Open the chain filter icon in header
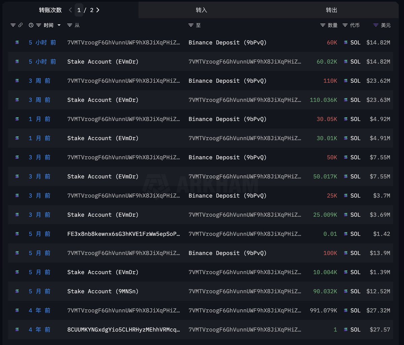 [13, 25]
